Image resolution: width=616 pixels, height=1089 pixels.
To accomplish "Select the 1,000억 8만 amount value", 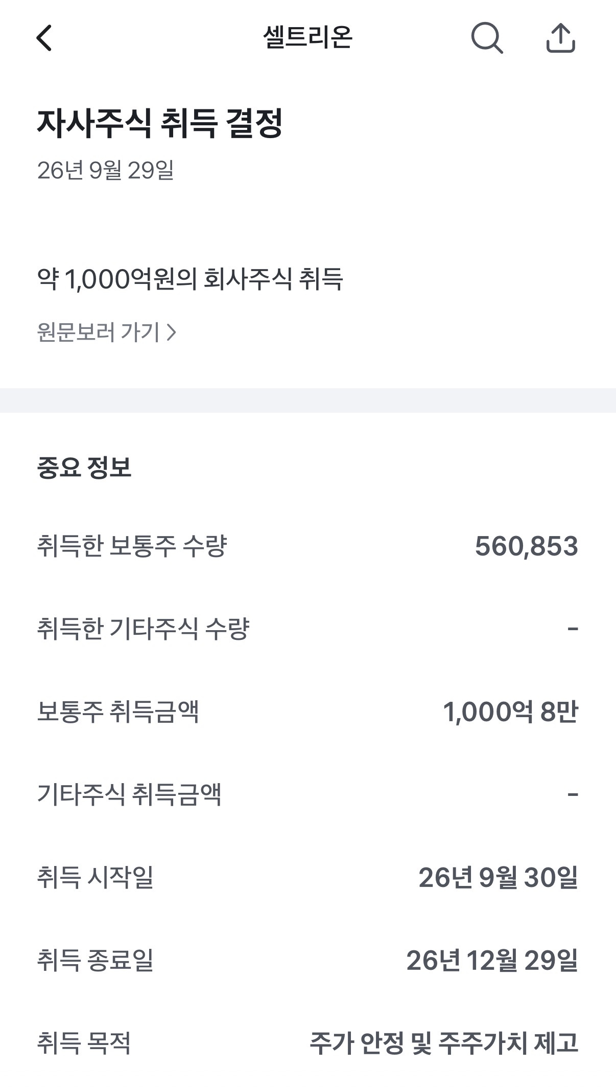I will pyautogui.click(x=510, y=712).
